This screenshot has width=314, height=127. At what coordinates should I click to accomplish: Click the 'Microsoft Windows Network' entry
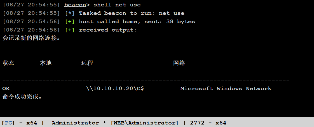pyautogui.click(x=226, y=88)
